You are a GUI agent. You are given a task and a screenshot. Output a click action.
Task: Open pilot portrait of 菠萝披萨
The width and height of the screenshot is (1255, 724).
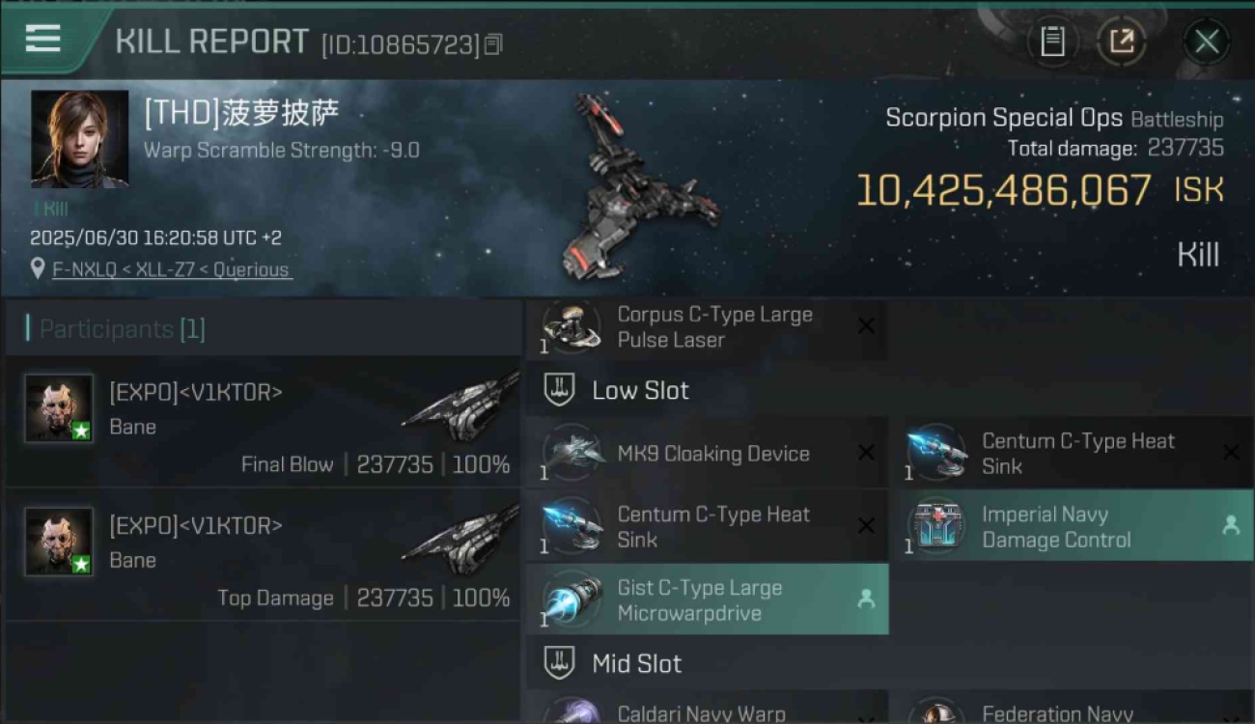pos(79,139)
